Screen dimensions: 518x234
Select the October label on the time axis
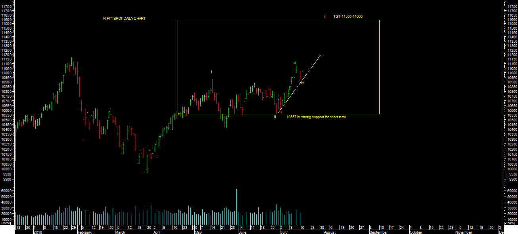coord(416,232)
